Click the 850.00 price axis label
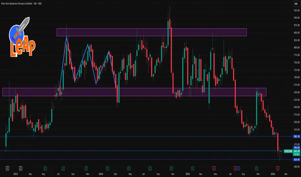Viewport: 301px width, 177px height. click(x=296, y=33)
